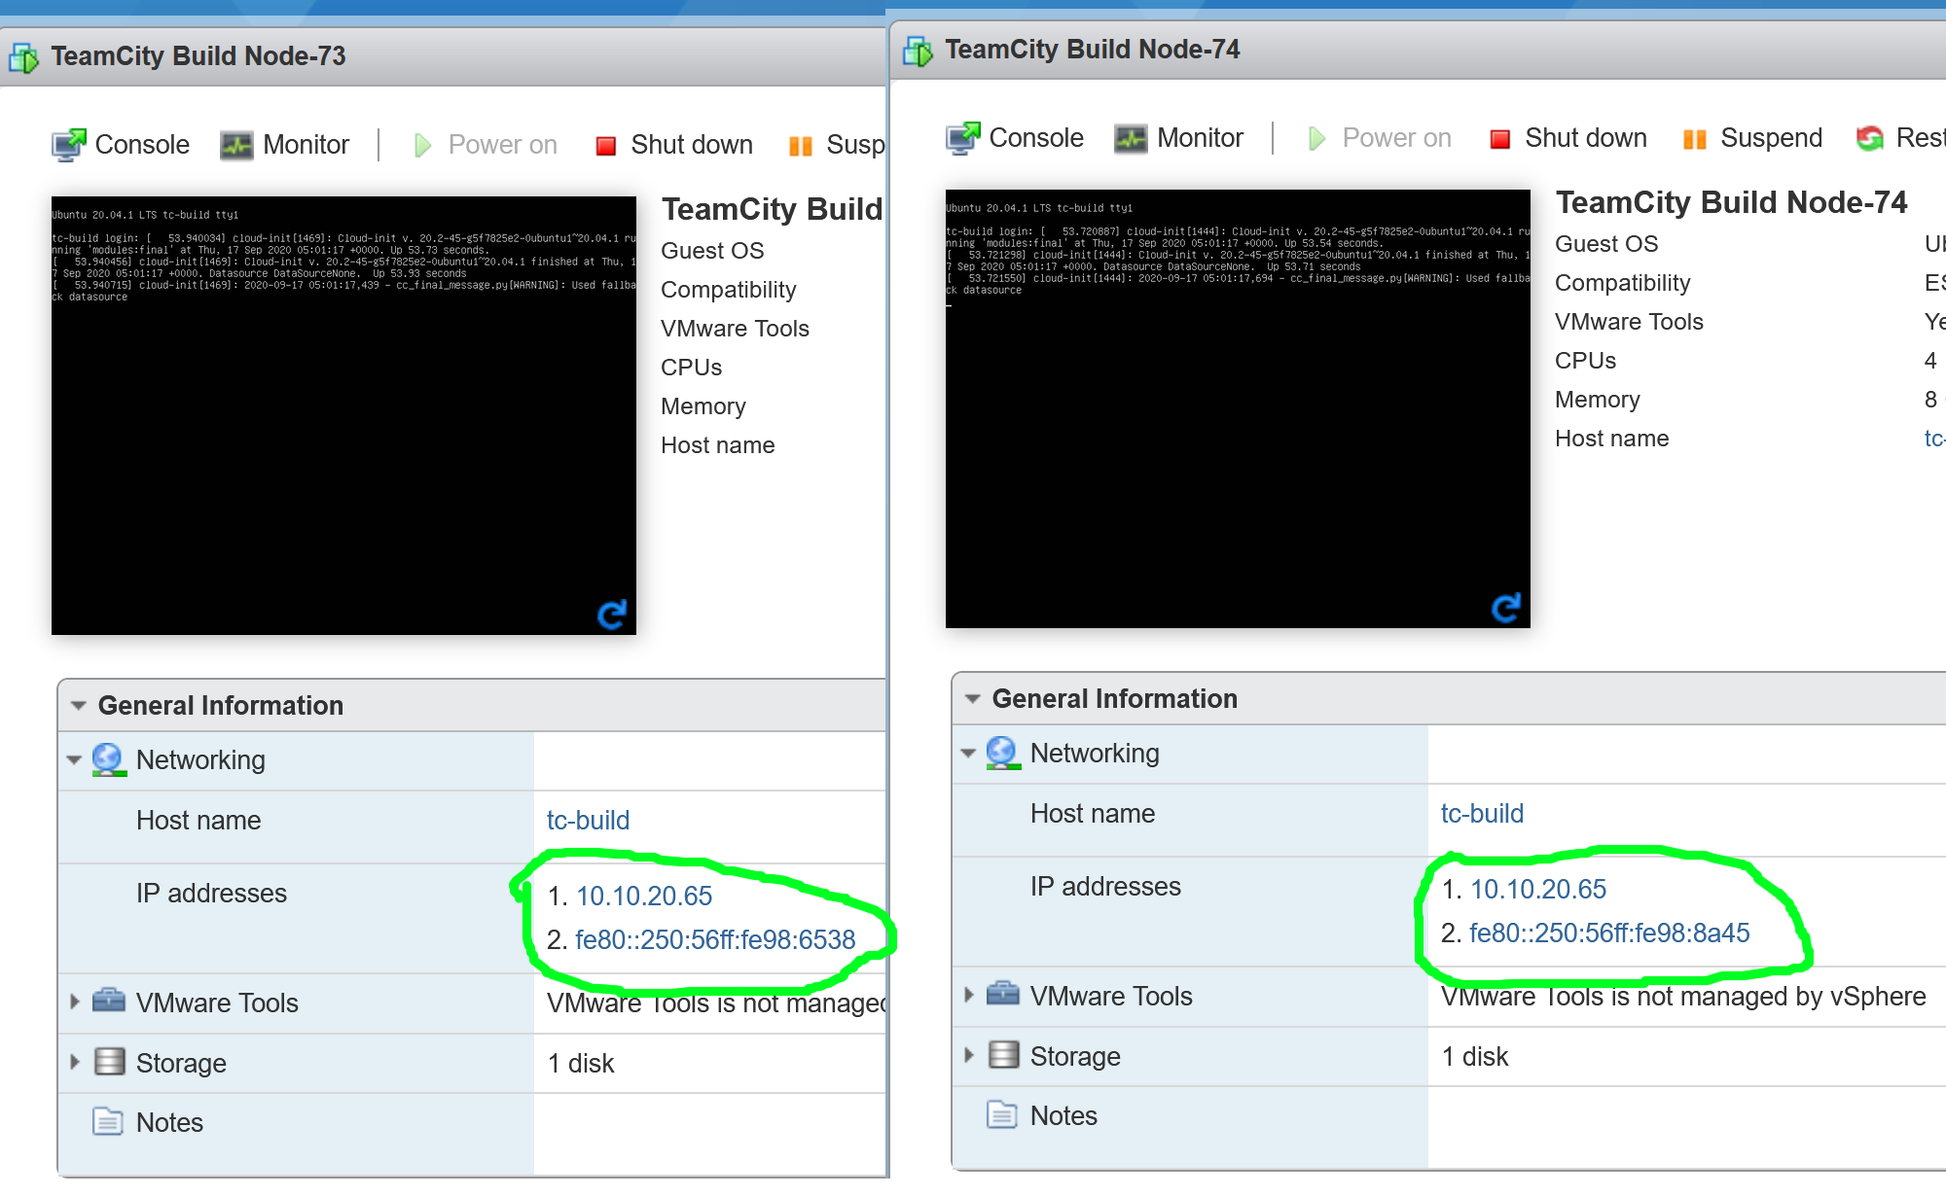Screen dimensions: 1946x1197
Task: Click Power on in Node-74 window
Action: pyautogui.click(x=1379, y=138)
